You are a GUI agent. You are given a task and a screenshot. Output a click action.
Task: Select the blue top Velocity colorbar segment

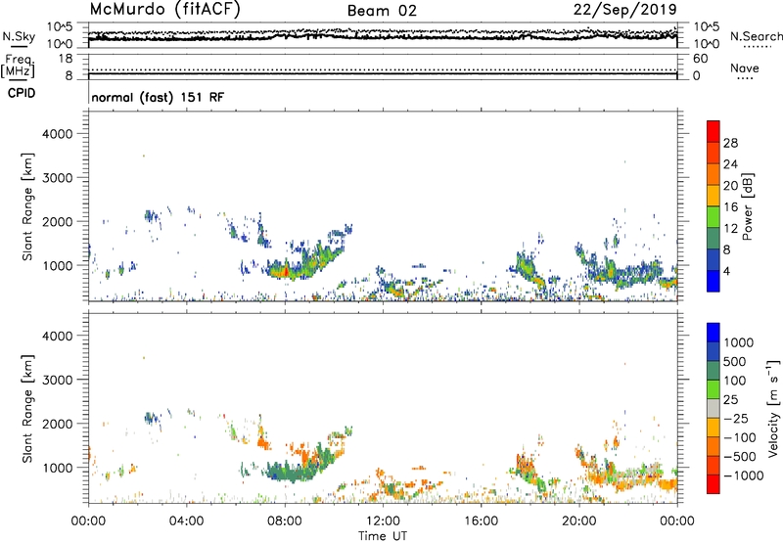[x=714, y=333]
